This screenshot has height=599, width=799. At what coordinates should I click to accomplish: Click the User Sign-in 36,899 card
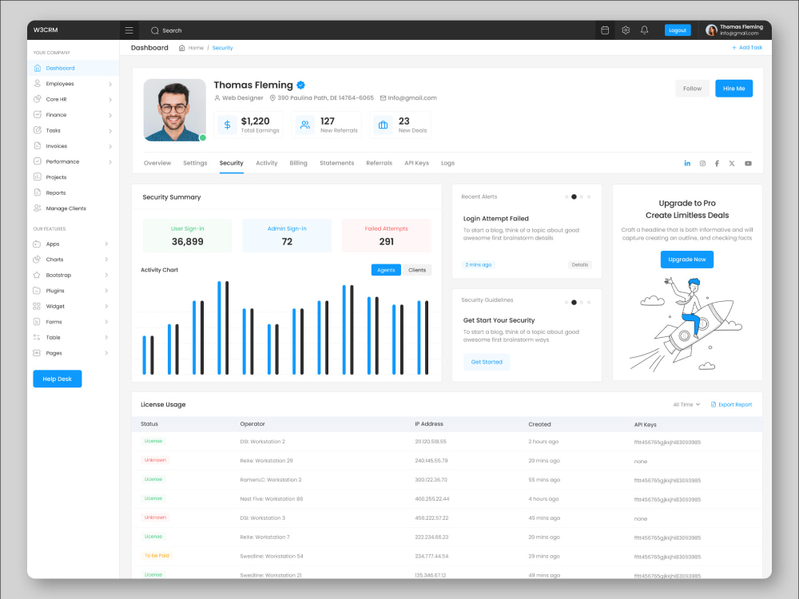188,236
